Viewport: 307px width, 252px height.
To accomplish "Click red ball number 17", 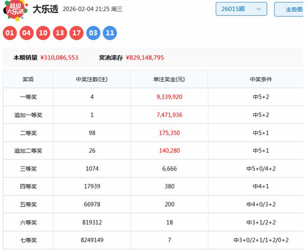I will tap(77, 33).
